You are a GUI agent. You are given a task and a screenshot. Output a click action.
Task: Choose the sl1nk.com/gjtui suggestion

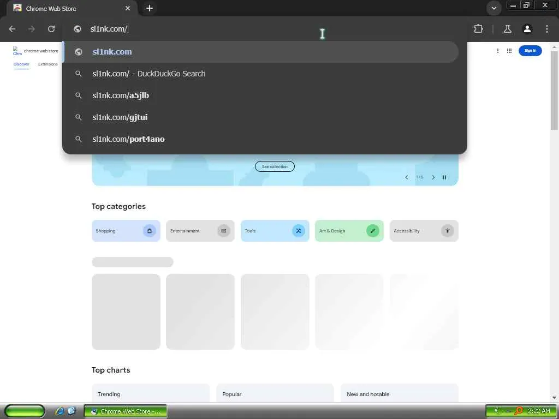click(261, 117)
